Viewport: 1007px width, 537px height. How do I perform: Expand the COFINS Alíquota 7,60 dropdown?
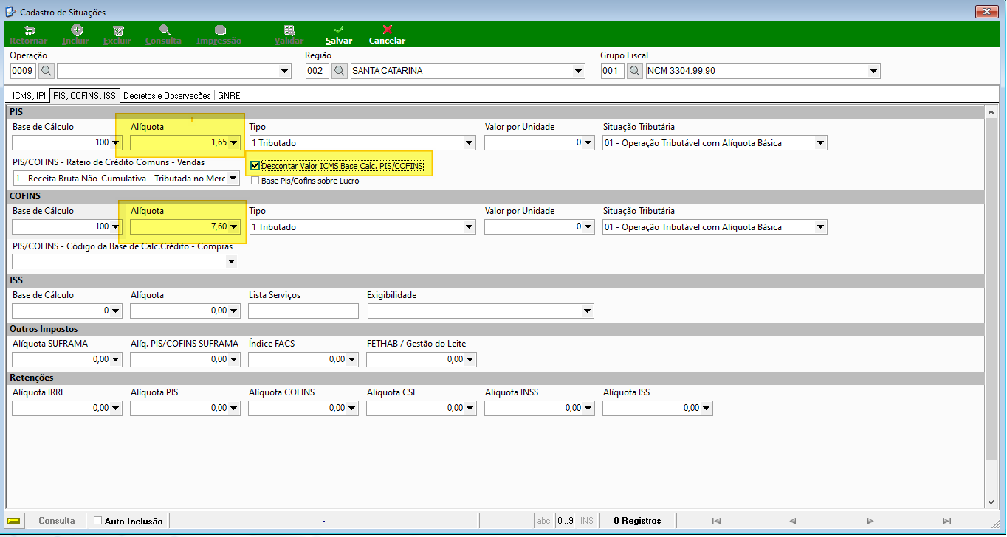(x=234, y=227)
